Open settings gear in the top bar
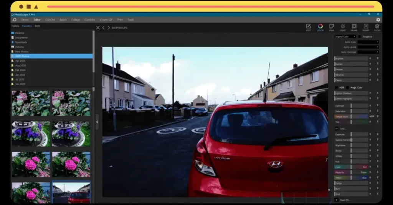Screen dimensions: 393x205 pos(378,20)
